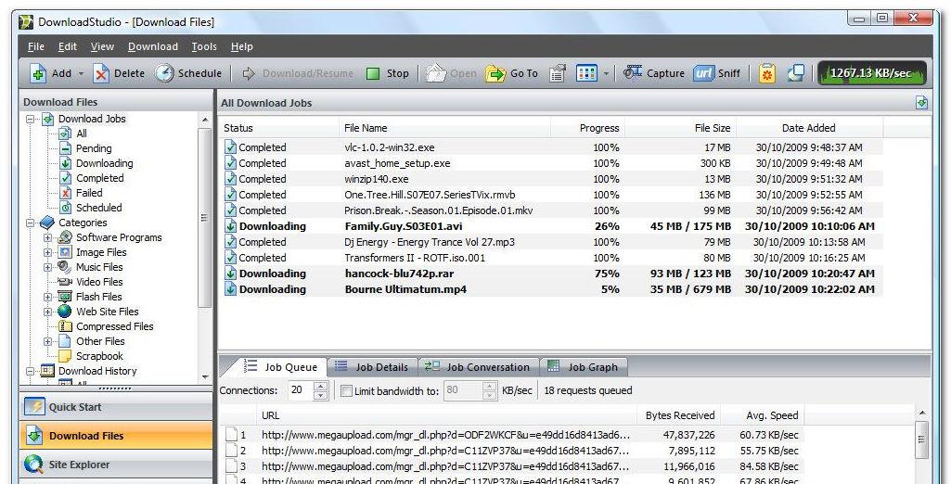951x484 pixels.
Task: Click the properties sheet toolbar icon
Action: (558, 74)
